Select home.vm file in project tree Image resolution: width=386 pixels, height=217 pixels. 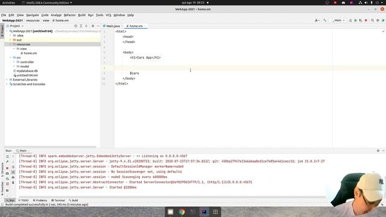coord(28,53)
